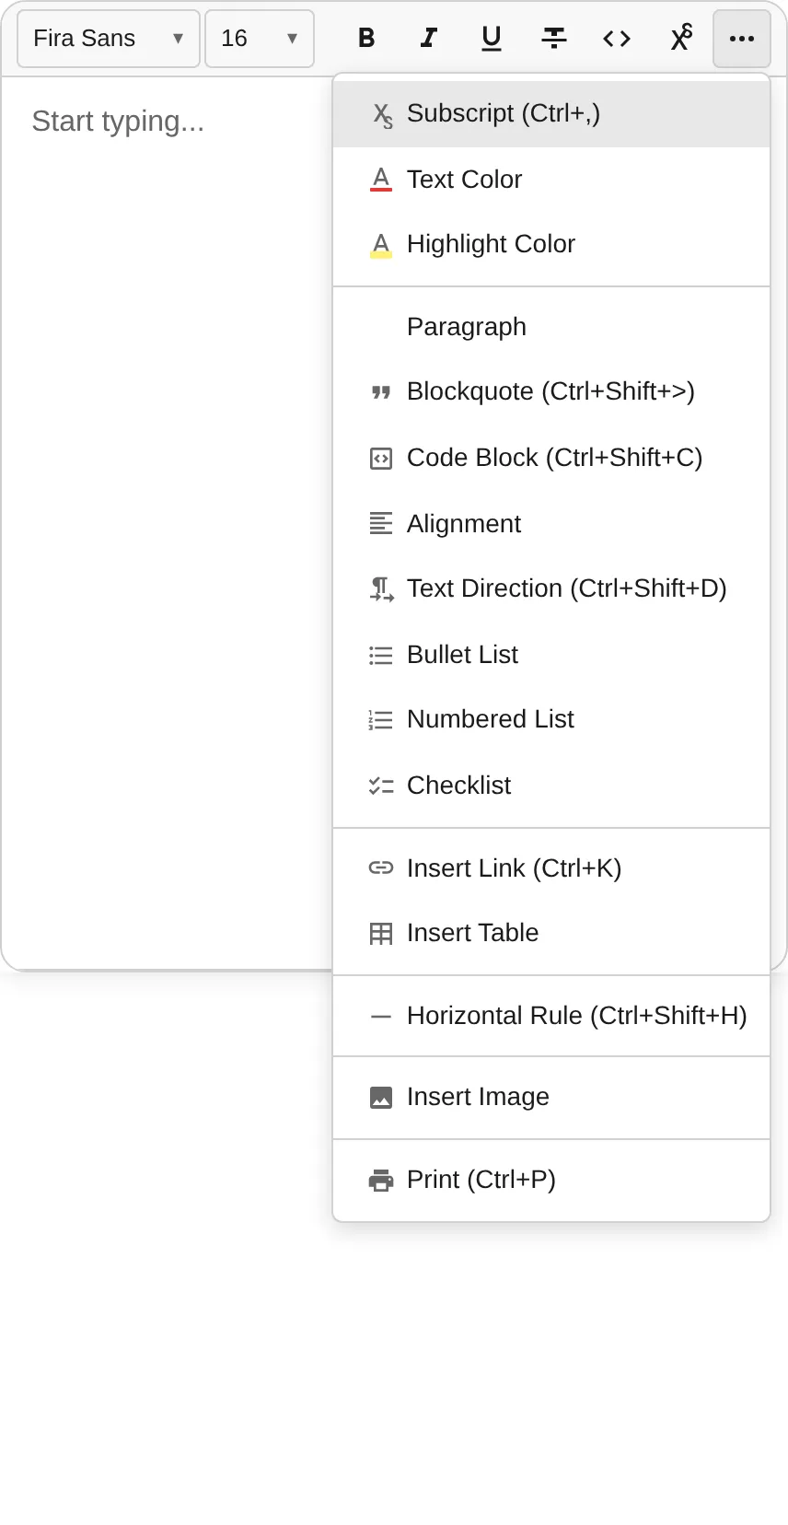The width and height of the screenshot is (788, 1525).
Task: Apply strikethrough formatting
Action: tap(553, 38)
